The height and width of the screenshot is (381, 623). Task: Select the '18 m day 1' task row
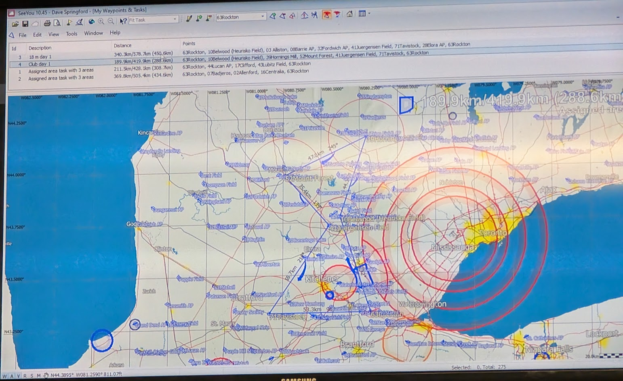(40, 57)
